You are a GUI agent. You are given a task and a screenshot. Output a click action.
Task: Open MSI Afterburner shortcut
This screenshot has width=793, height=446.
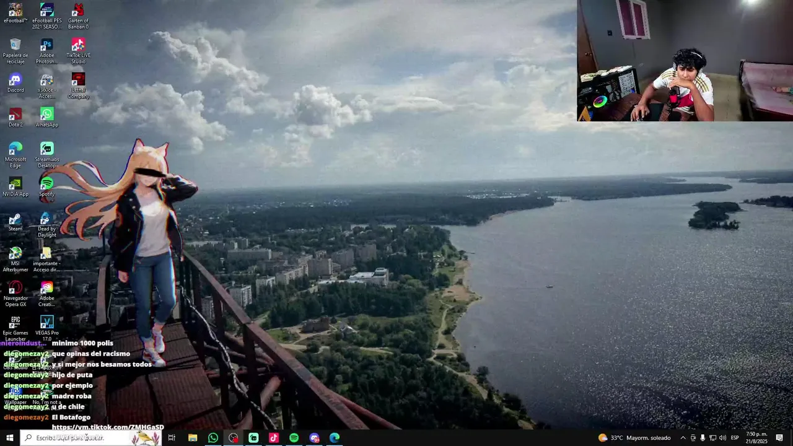(x=15, y=259)
